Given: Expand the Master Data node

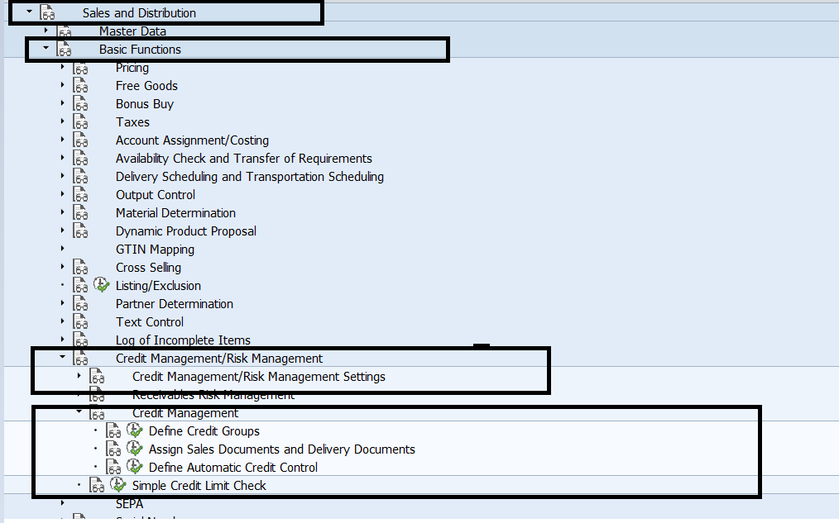Looking at the screenshot, I should pyautogui.click(x=46, y=31).
